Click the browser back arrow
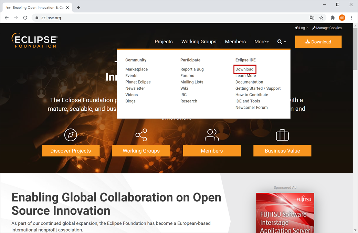Image resolution: width=358 pixels, height=233 pixels. [7, 18]
